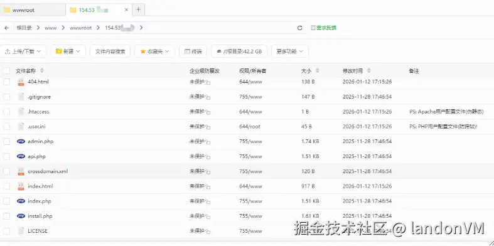Click the 文件内容搜索 button

[x=110, y=51]
